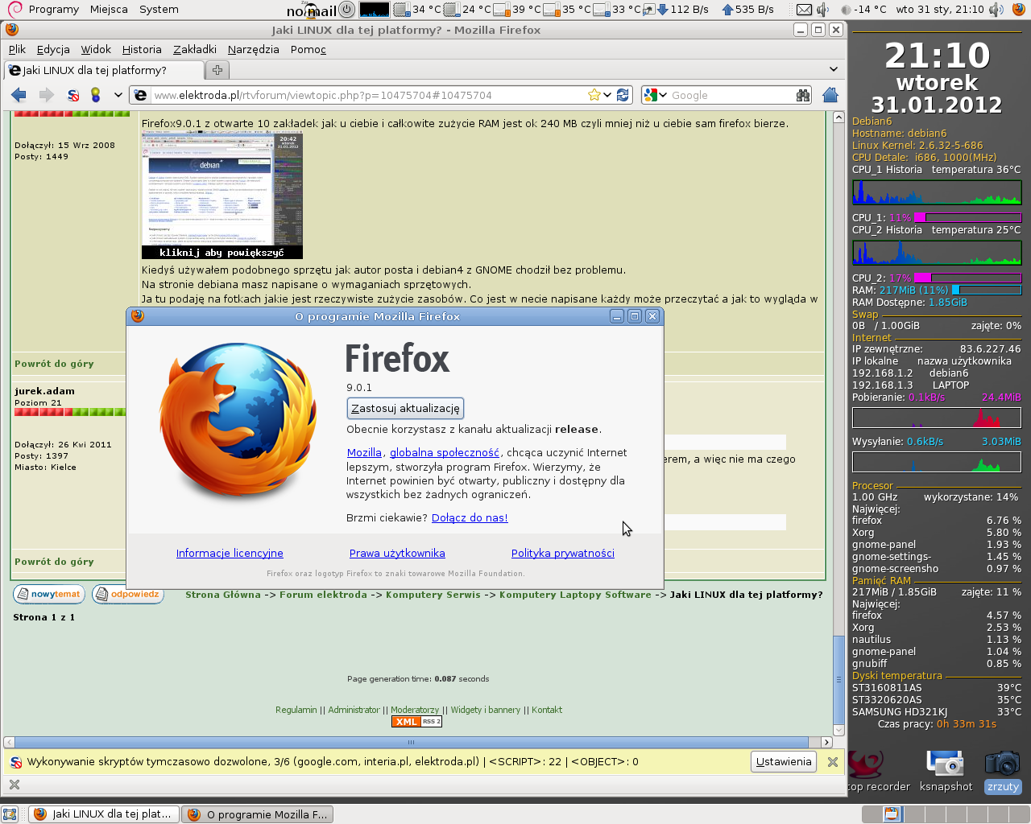Close the add-on bar with the X
The width and height of the screenshot is (1031, 824).
(14, 785)
